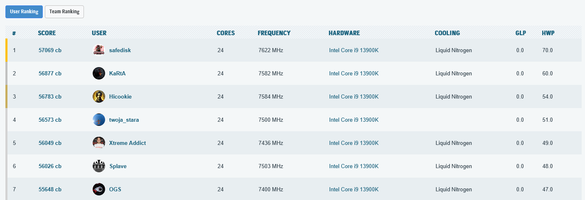Click twoja_stara's blue avatar
This screenshot has width=585, height=200.
[x=99, y=120]
